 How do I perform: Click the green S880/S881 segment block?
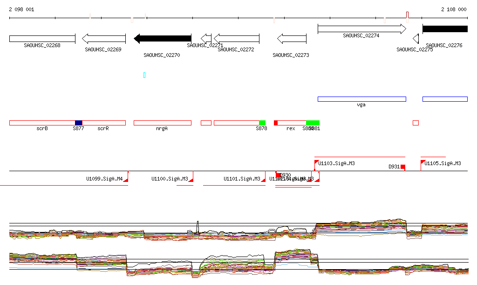point(313,123)
